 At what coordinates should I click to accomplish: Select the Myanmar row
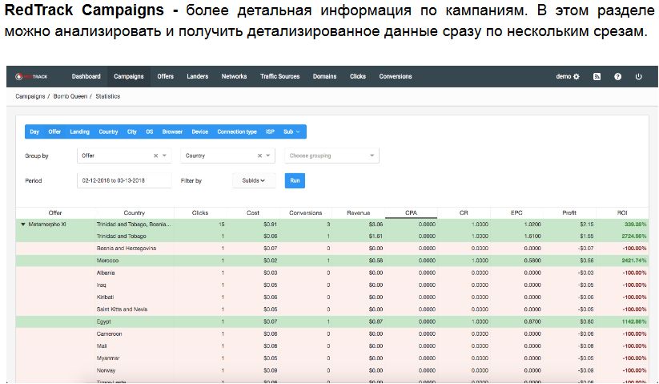[332, 358]
